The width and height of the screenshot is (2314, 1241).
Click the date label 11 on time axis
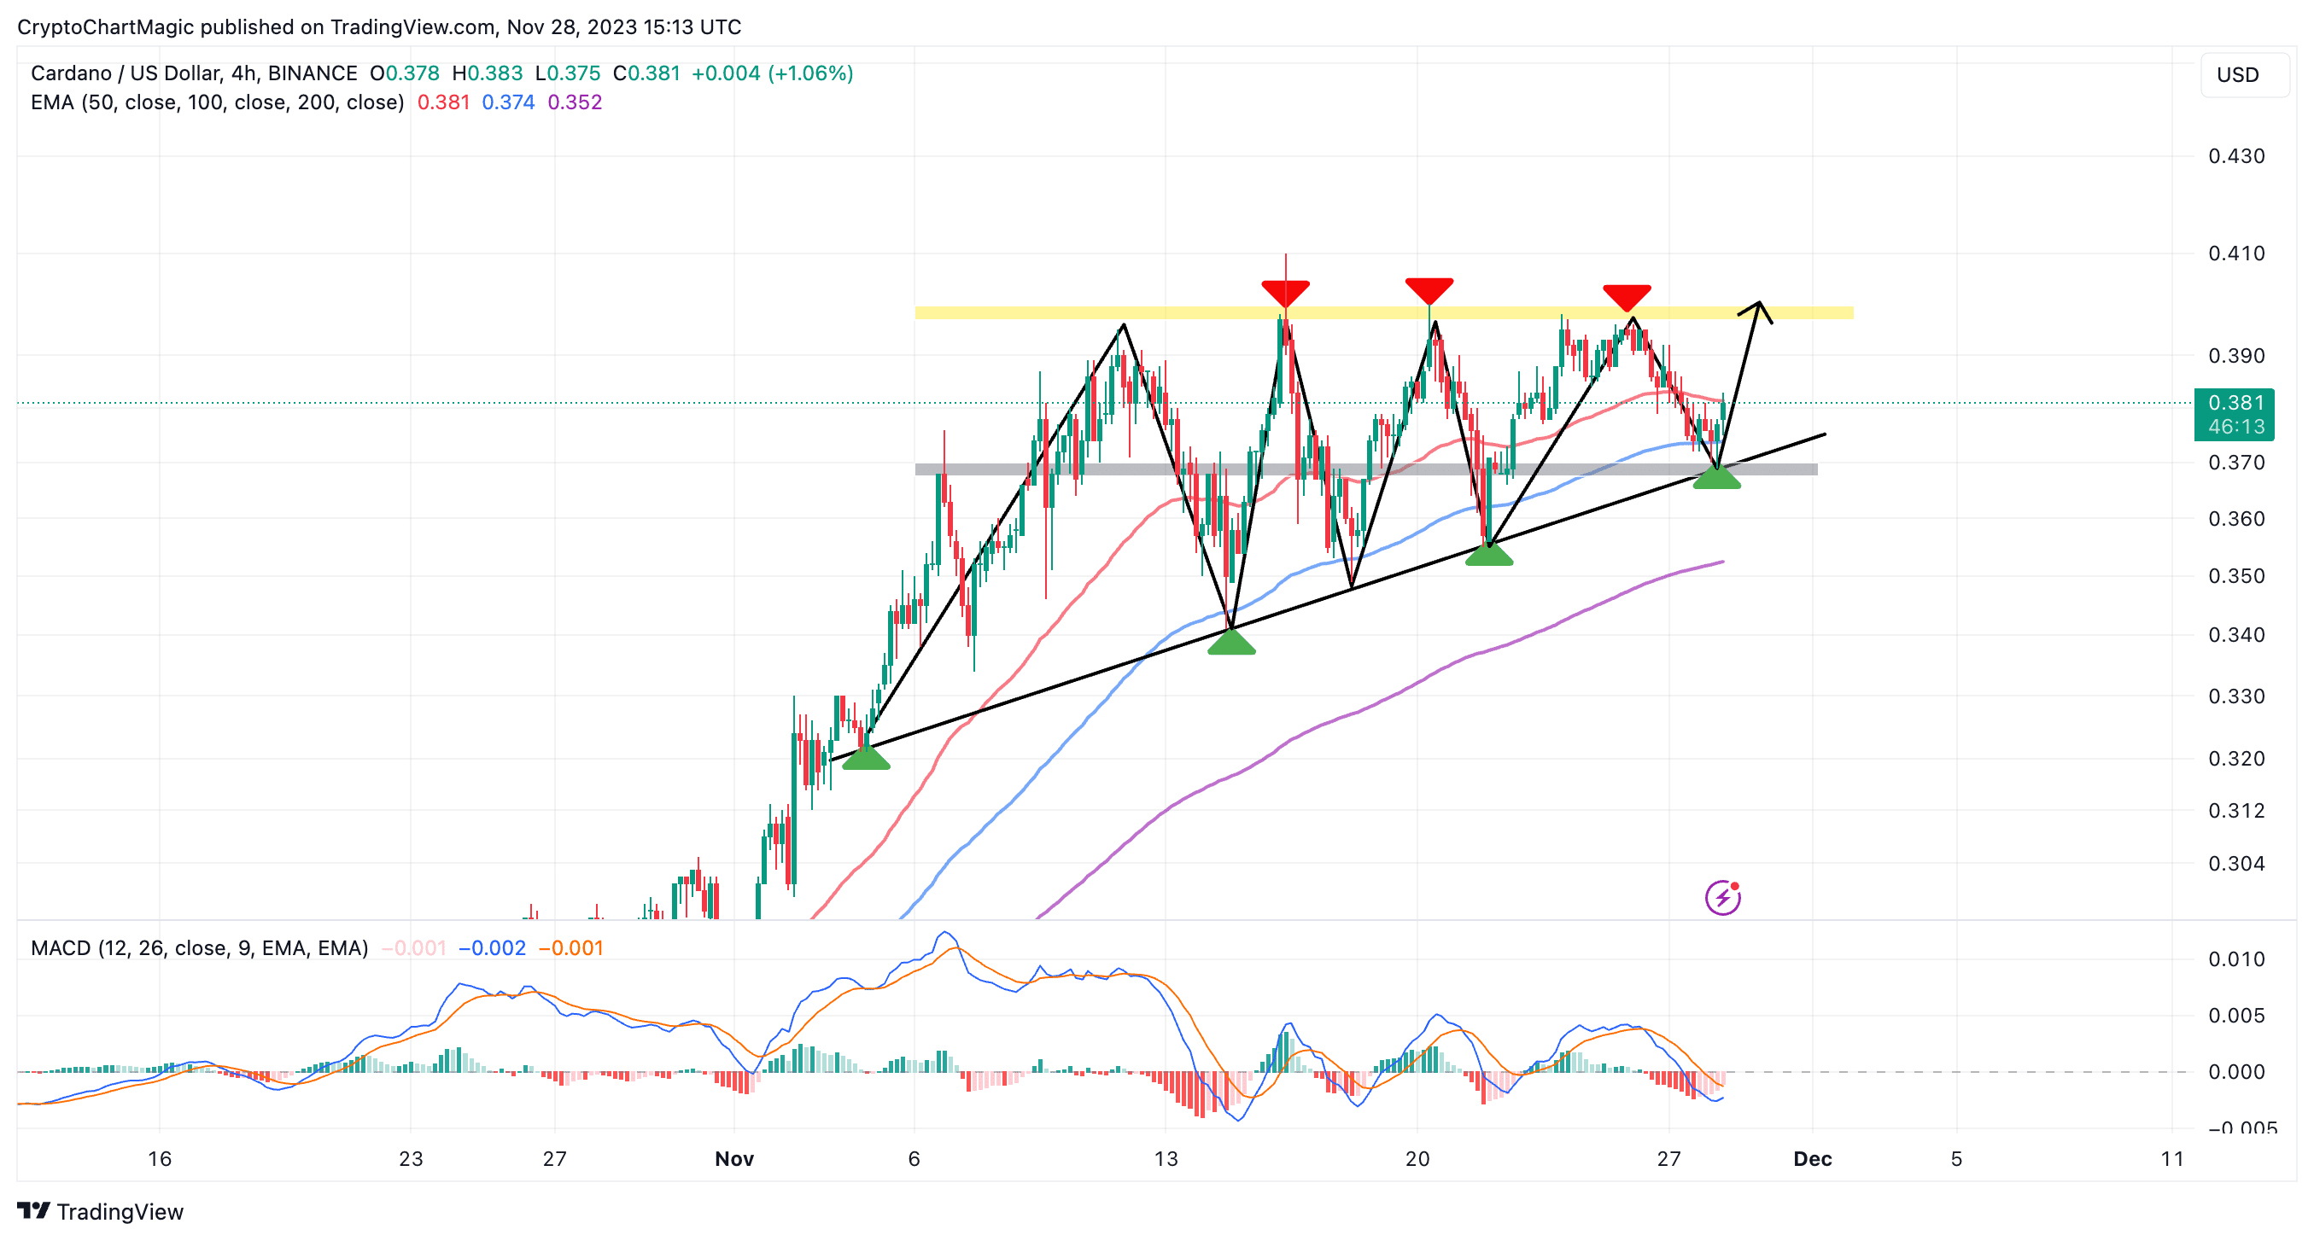click(2172, 1159)
